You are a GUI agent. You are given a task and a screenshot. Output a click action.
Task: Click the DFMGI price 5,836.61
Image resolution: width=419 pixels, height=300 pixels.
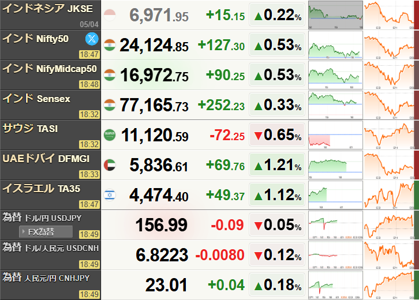[159, 165]
